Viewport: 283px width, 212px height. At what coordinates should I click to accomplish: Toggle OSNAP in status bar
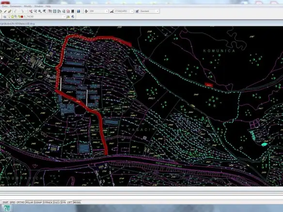[38, 202]
